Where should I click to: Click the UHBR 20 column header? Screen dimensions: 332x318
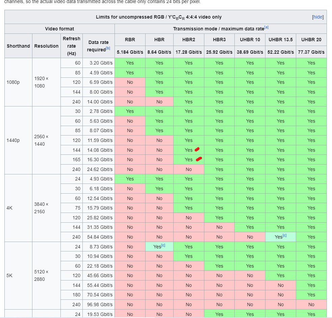coord(311,40)
